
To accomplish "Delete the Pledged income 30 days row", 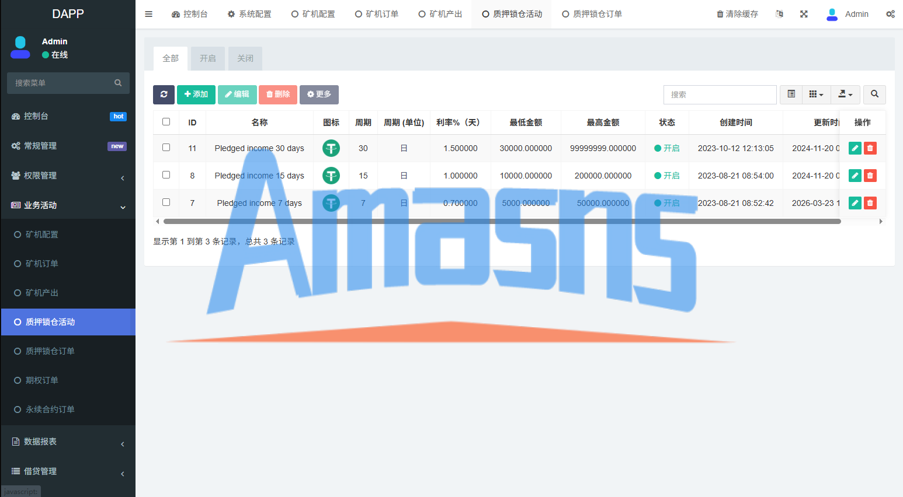I will click(870, 148).
